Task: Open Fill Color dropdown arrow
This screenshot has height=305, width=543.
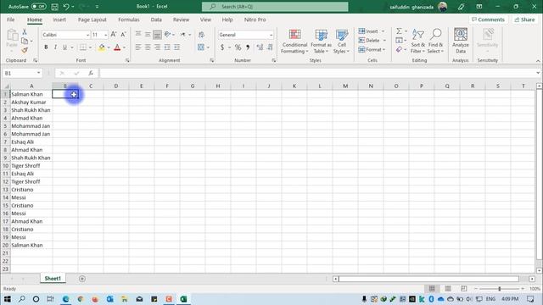Action: point(109,47)
